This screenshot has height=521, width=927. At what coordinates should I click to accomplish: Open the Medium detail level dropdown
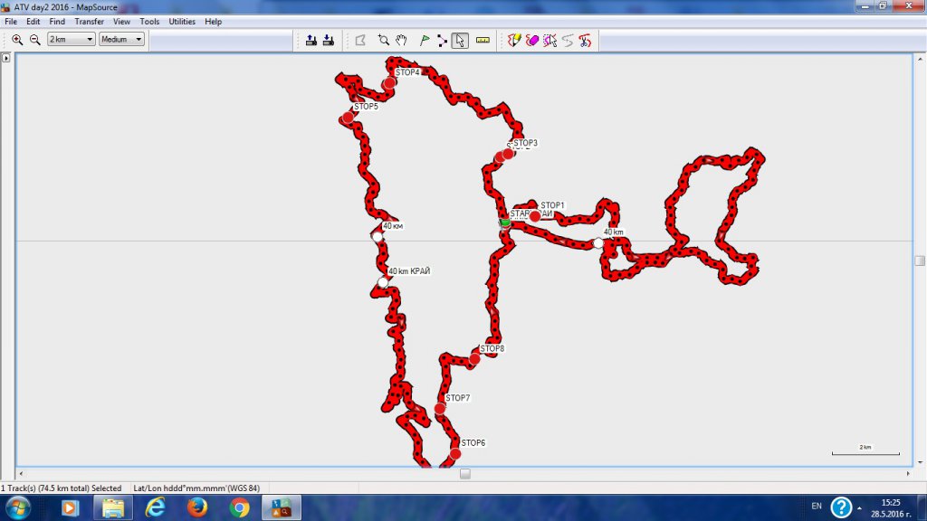coord(121,39)
